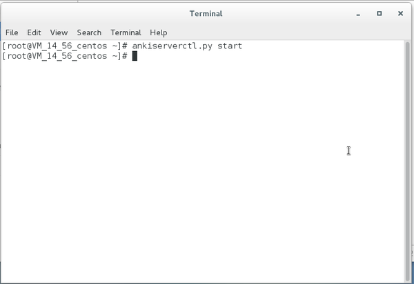The width and height of the screenshot is (414, 284).
Task: Minimize the Terminal window
Action: 358,14
